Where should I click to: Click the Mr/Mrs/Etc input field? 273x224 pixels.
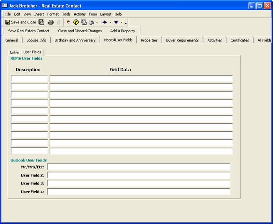click(139, 167)
